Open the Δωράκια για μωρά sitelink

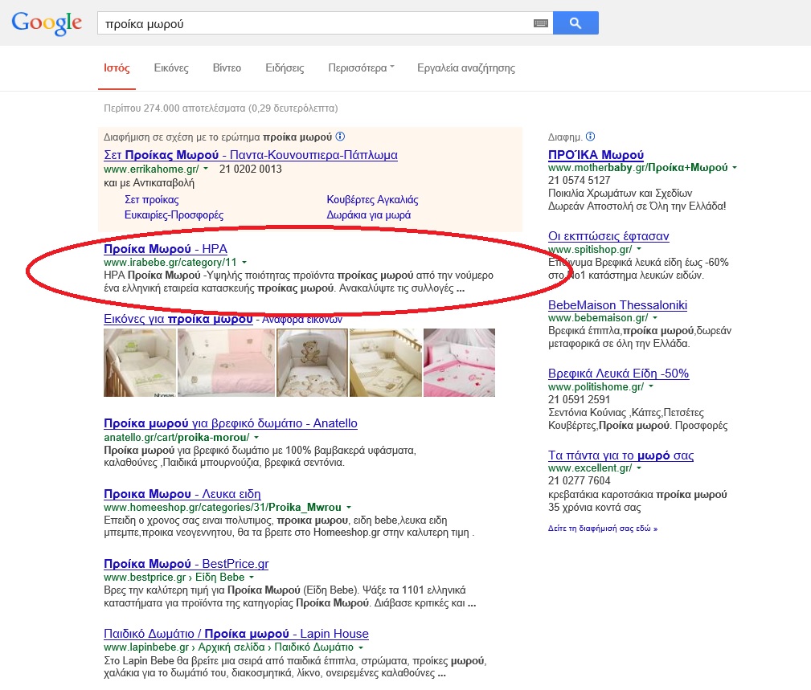pyautogui.click(x=369, y=214)
